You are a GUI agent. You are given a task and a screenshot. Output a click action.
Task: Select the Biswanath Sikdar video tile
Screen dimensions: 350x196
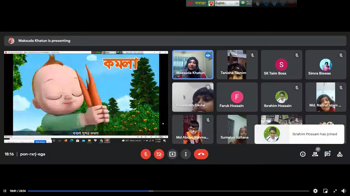point(193,97)
